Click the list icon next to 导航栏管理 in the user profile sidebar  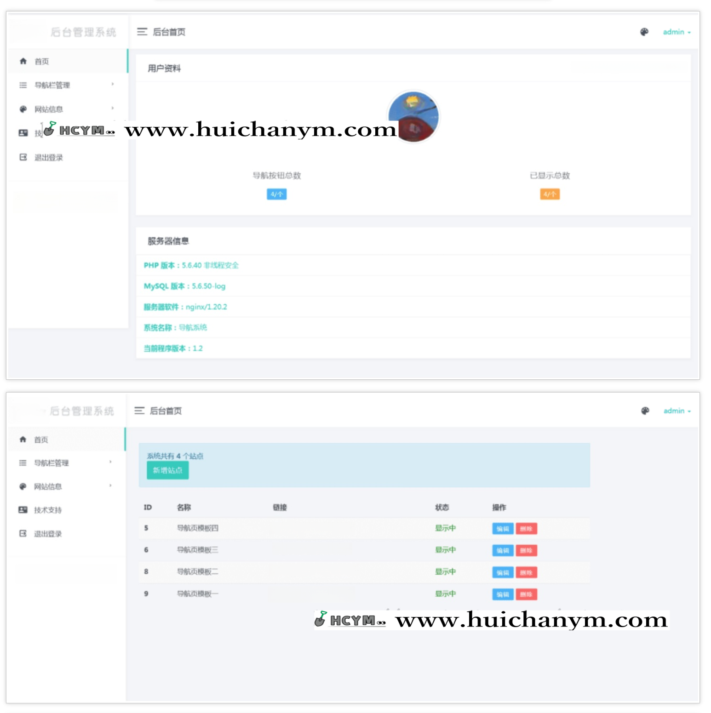23,85
